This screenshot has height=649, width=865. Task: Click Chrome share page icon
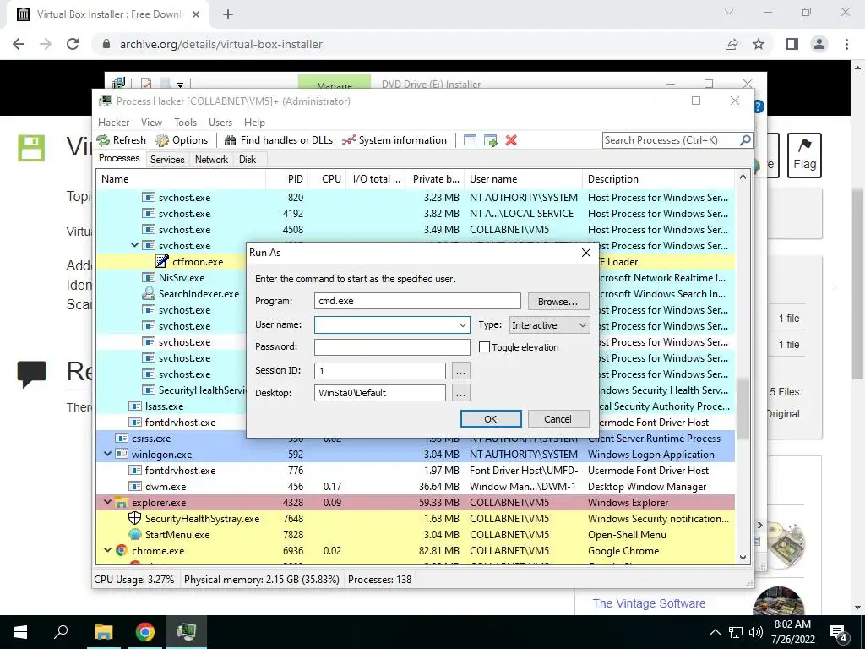click(732, 44)
